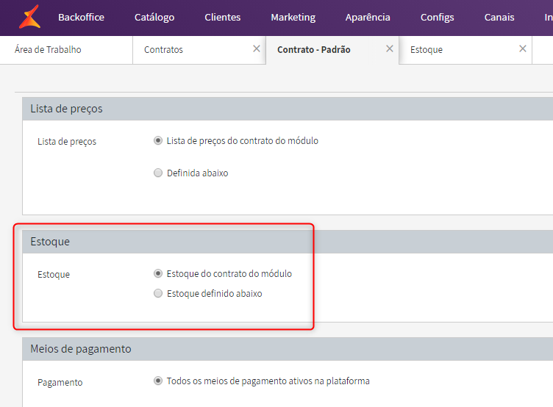Select the Definida abaixo price list option
553x407 pixels.
[158, 173]
